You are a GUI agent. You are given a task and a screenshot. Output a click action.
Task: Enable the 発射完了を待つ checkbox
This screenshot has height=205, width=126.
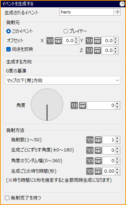(x=7, y=198)
